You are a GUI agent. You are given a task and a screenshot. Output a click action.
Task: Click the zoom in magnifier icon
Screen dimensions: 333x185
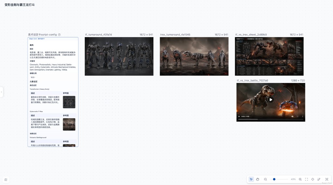click(x=300, y=179)
